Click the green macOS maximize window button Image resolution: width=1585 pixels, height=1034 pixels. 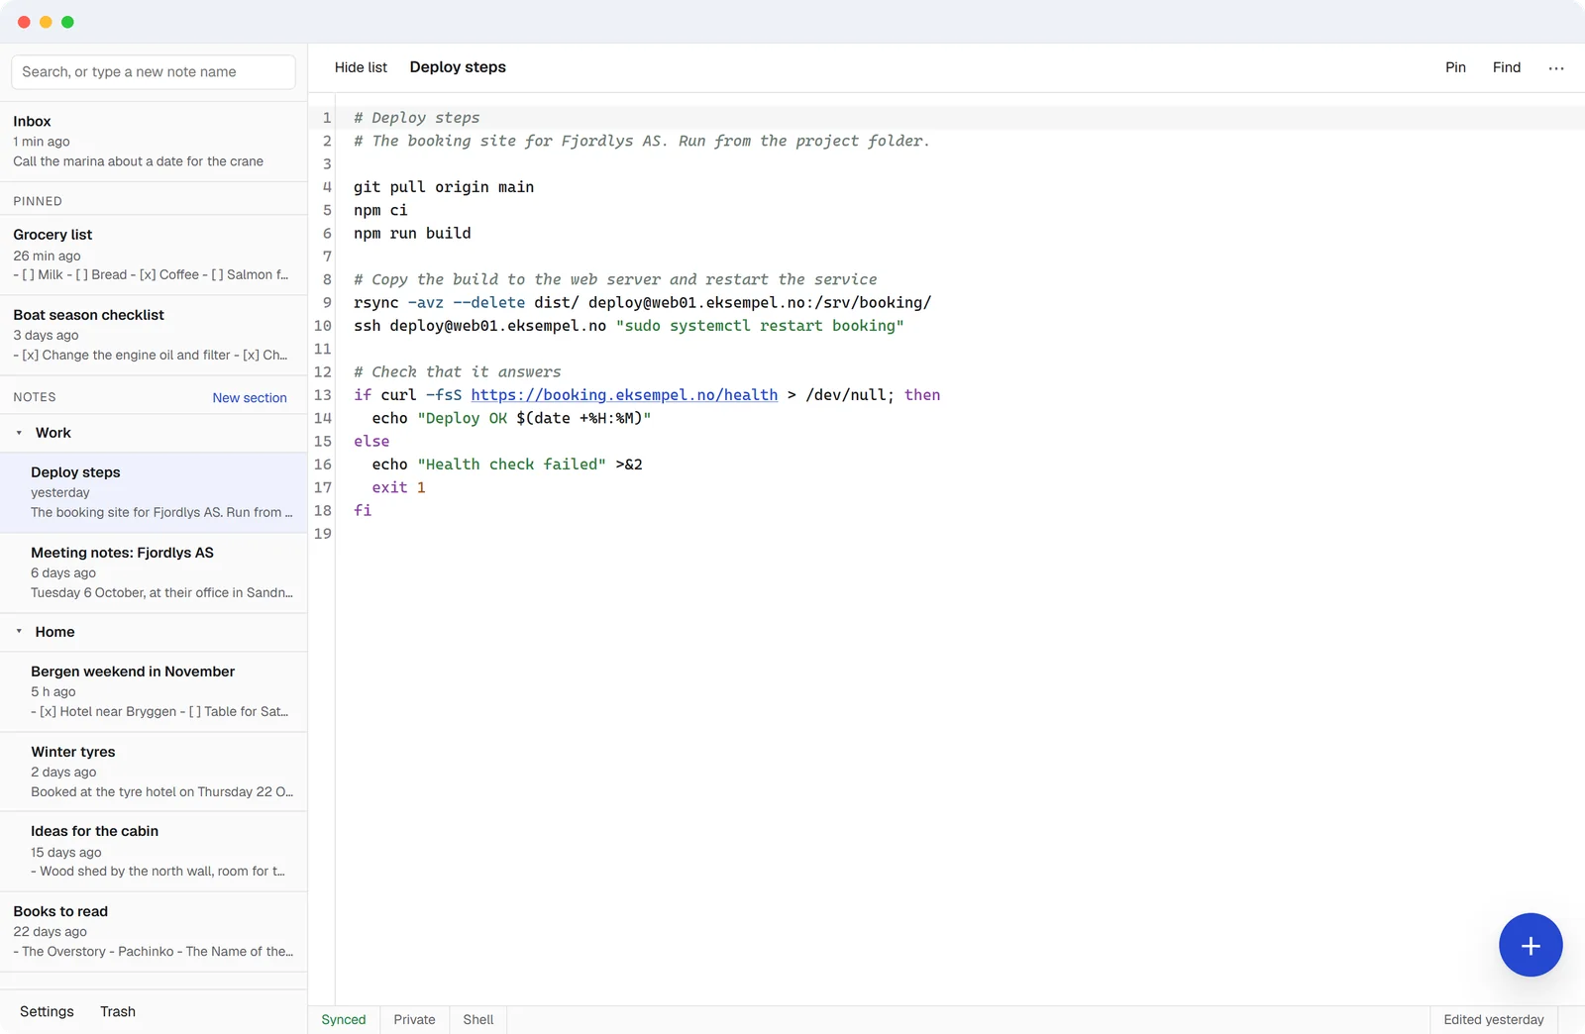67,22
